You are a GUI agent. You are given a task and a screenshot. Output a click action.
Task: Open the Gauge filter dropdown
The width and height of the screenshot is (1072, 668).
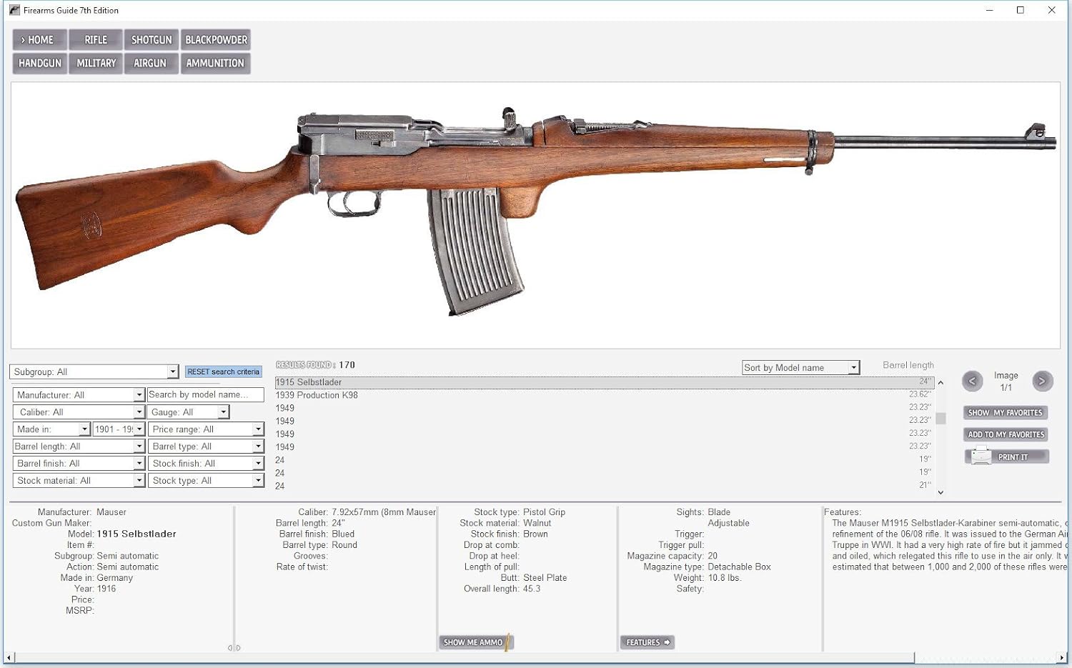[x=189, y=412]
